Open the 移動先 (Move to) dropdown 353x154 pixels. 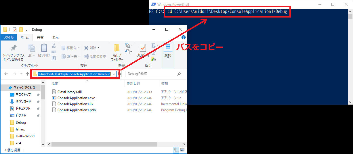71,48
